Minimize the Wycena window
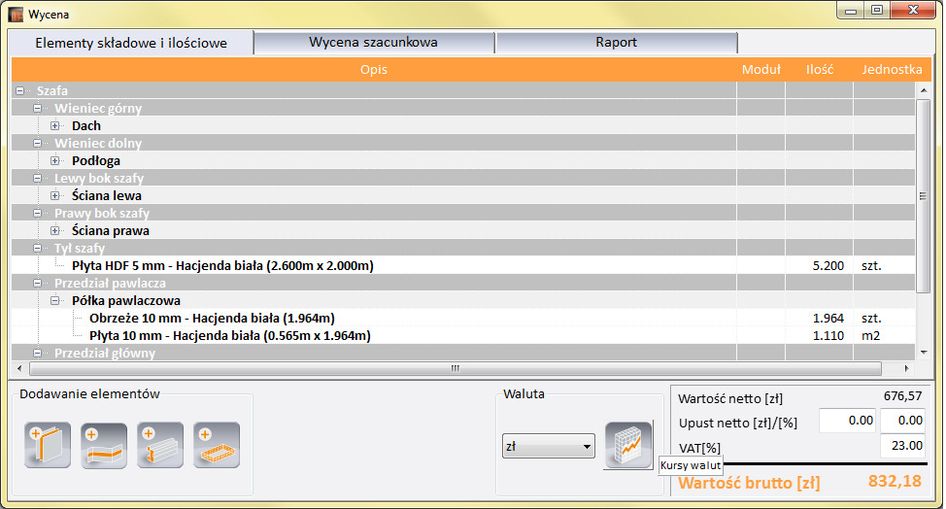946x509 pixels. pos(851,10)
